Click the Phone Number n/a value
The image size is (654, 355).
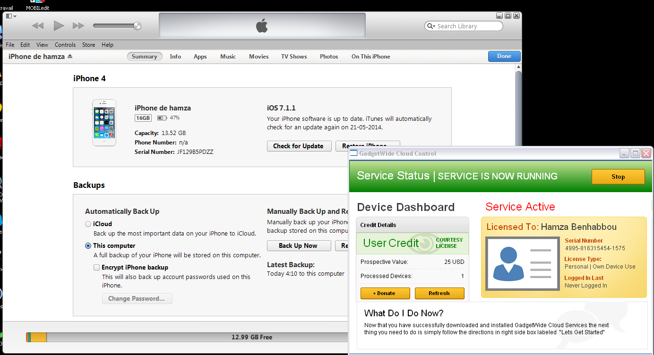[x=184, y=143]
